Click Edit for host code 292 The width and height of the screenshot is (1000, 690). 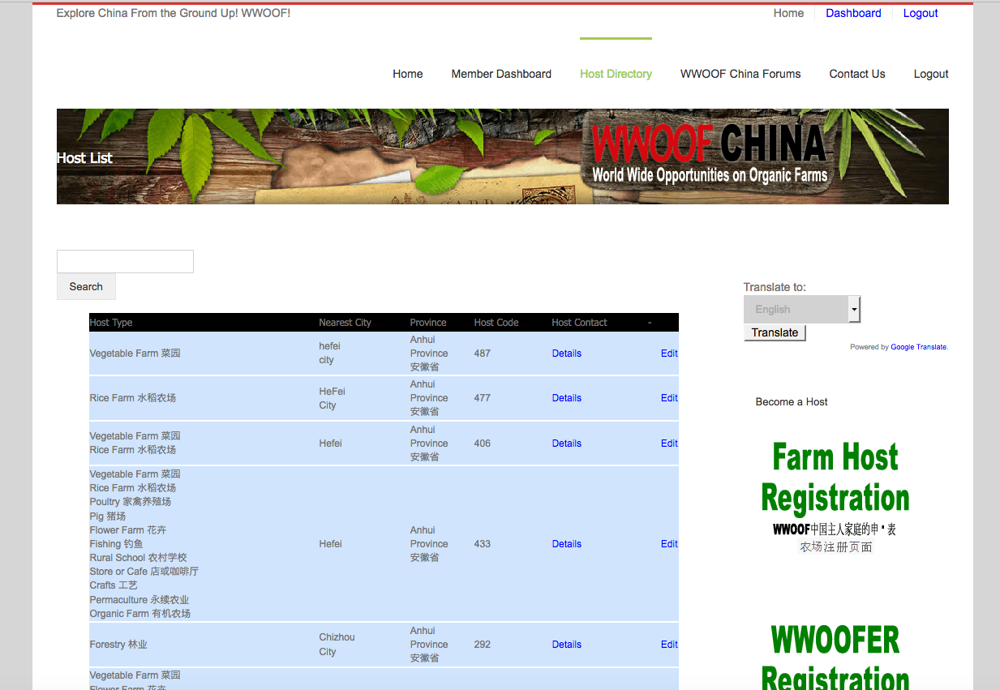[x=669, y=645]
